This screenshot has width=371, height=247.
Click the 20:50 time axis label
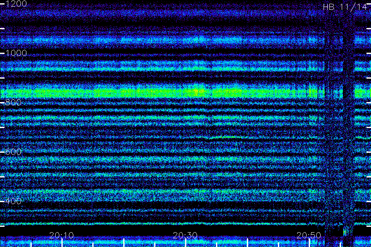309,235
